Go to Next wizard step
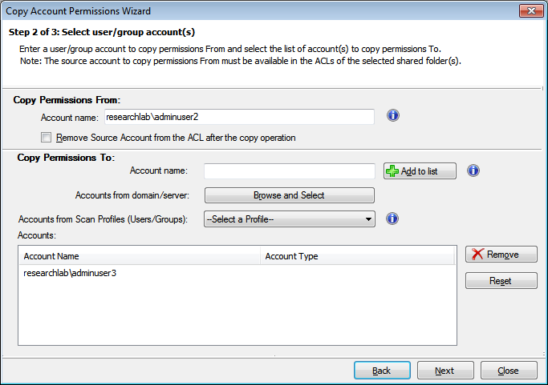This screenshot has height=385, width=548. click(445, 371)
